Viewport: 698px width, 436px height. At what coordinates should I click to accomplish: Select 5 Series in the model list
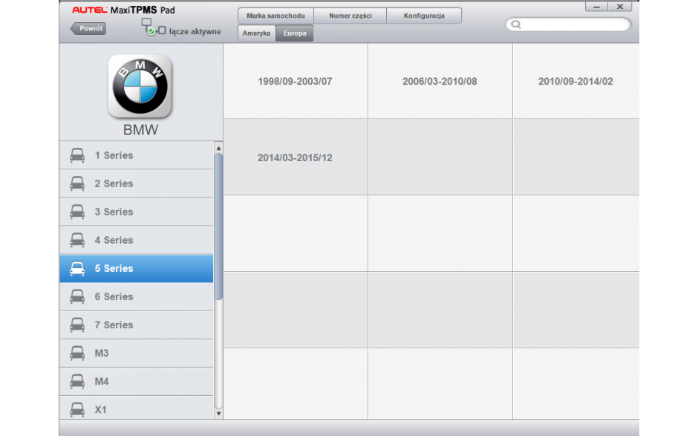136,269
